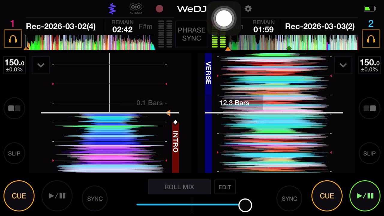
Task: Select the VERSE phrase bar
Action: point(208,113)
